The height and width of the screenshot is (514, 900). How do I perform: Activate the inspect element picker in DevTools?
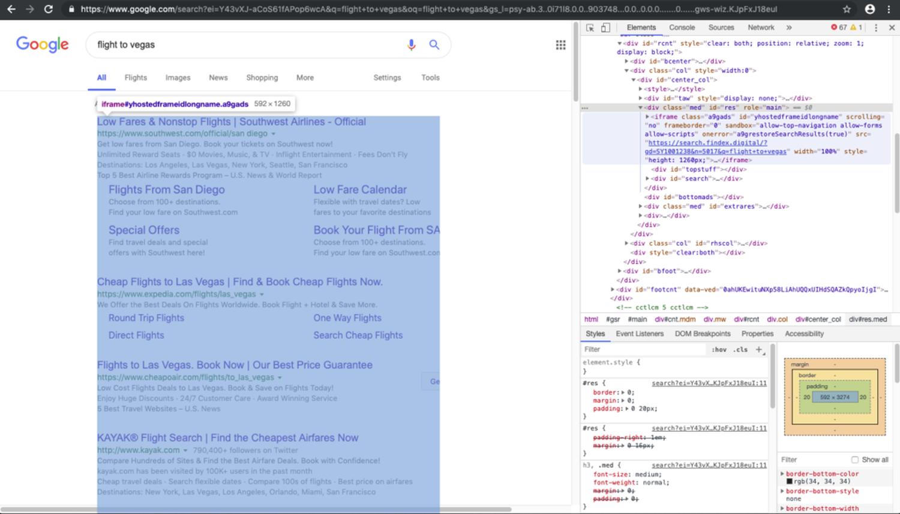coord(590,28)
